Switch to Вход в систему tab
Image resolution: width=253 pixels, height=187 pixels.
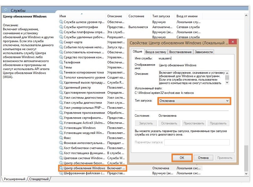(x=156, y=52)
